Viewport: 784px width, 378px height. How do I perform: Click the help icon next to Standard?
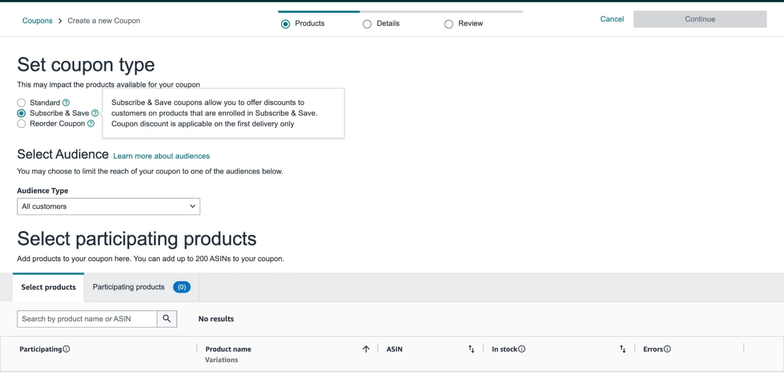[66, 102]
